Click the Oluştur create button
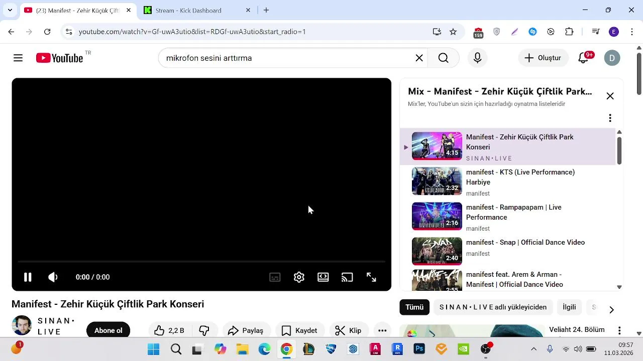This screenshot has height=361, width=643. coord(543,58)
